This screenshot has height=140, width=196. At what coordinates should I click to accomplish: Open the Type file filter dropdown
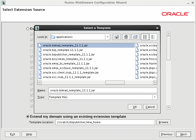point(155,97)
